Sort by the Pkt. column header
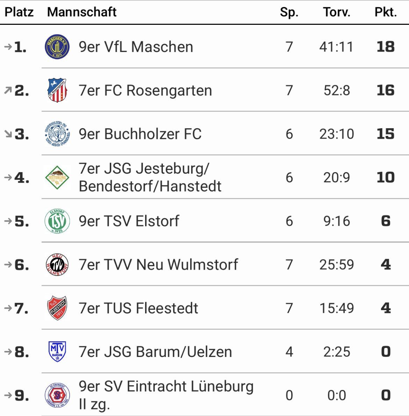This screenshot has width=409, height=416. tap(386, 12)
